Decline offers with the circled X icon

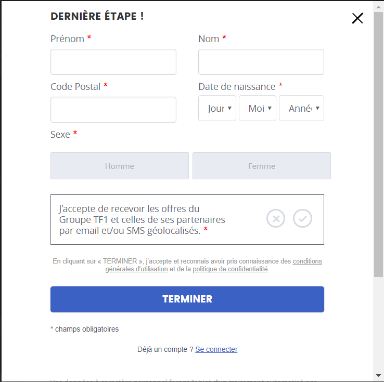[276, 218]
